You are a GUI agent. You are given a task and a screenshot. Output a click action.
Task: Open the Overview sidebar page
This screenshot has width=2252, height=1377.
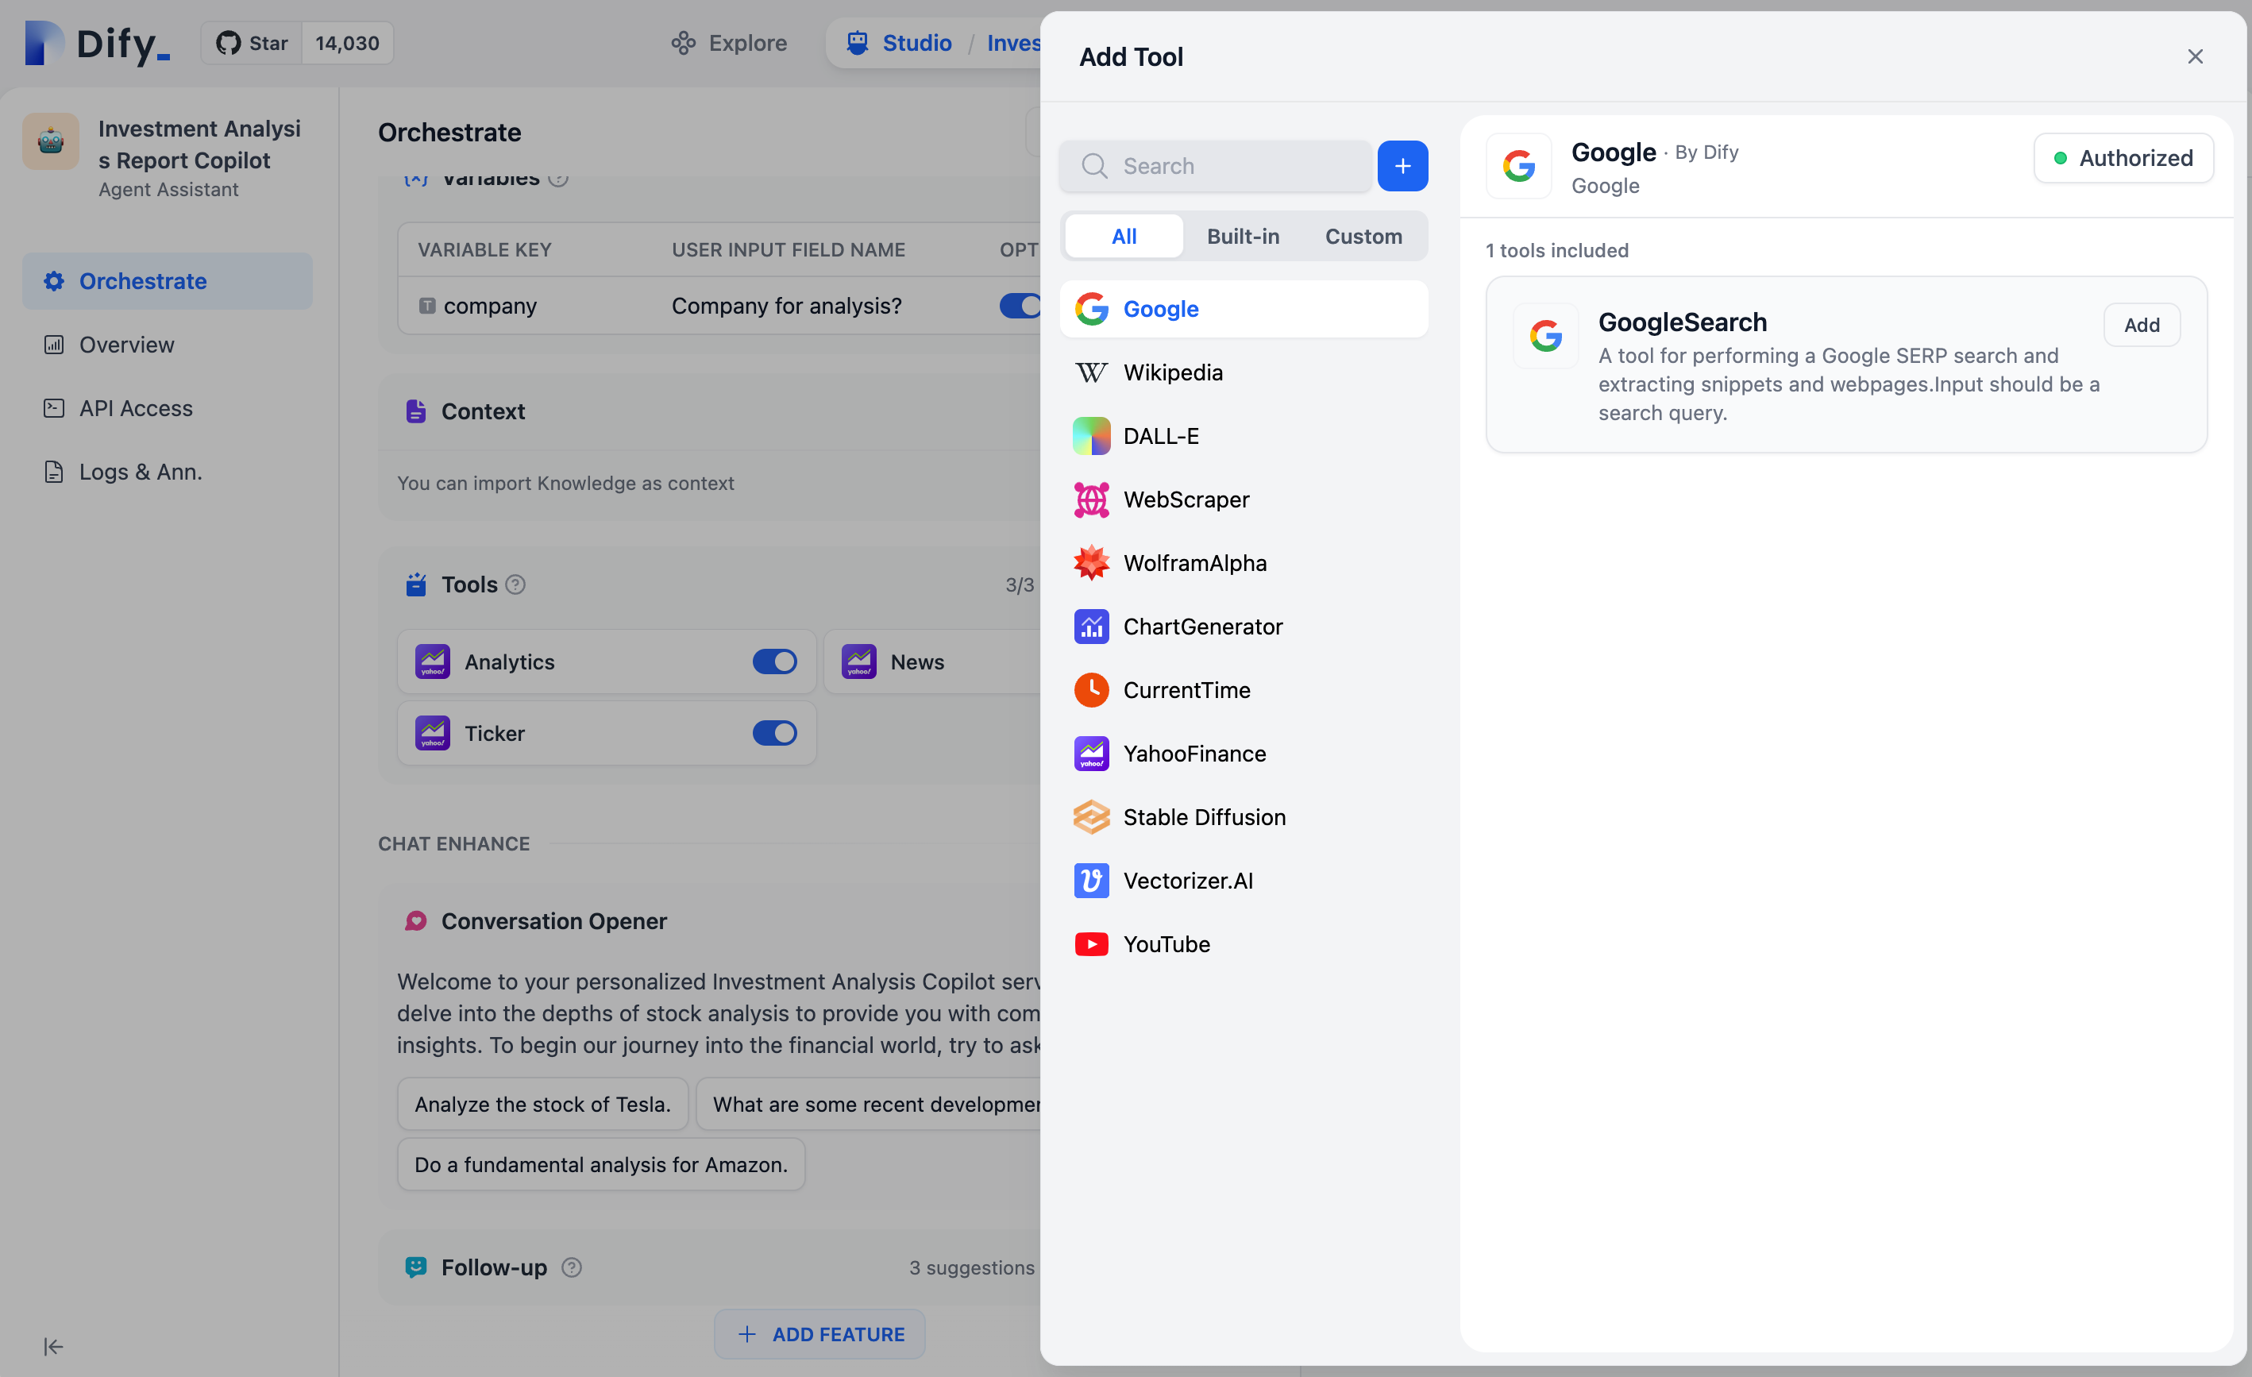[x=126, y=345]
